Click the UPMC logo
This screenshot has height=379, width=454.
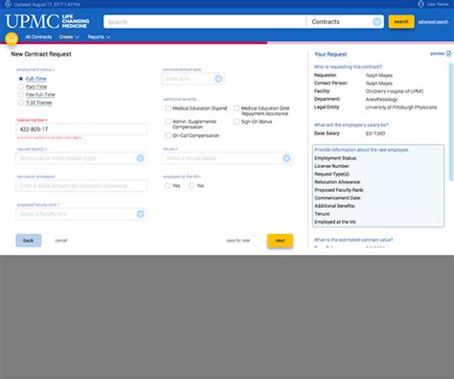(47, 21)
